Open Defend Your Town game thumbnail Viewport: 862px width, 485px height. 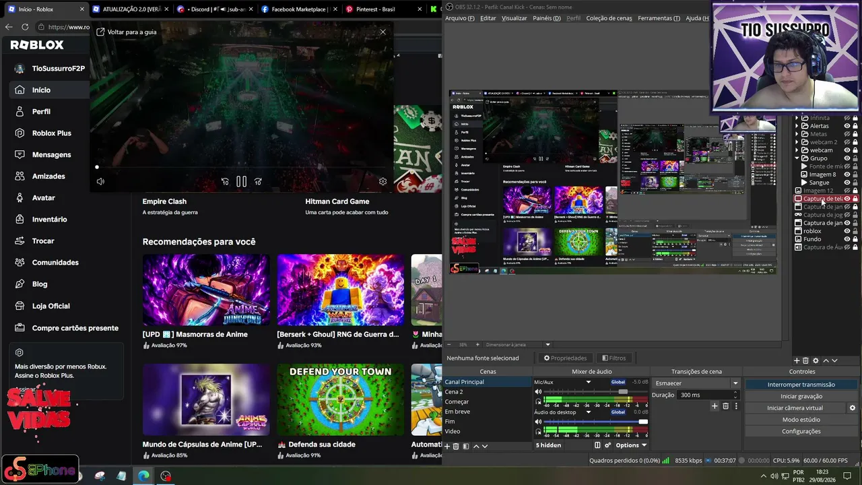341,399
